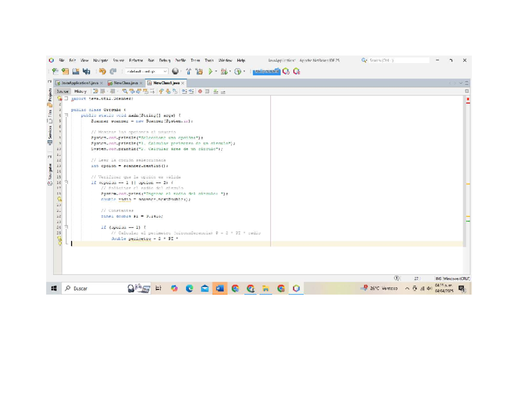
Task: Click the New File toolbar icon
Action: [55, 72]
